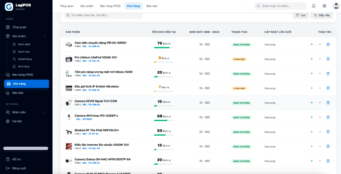Select the Kho hàng top tab
Viewport: 341px width, 174px height.
pos(134,6)
